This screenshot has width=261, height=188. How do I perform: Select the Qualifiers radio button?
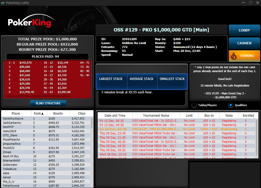[x=231, y=105]
